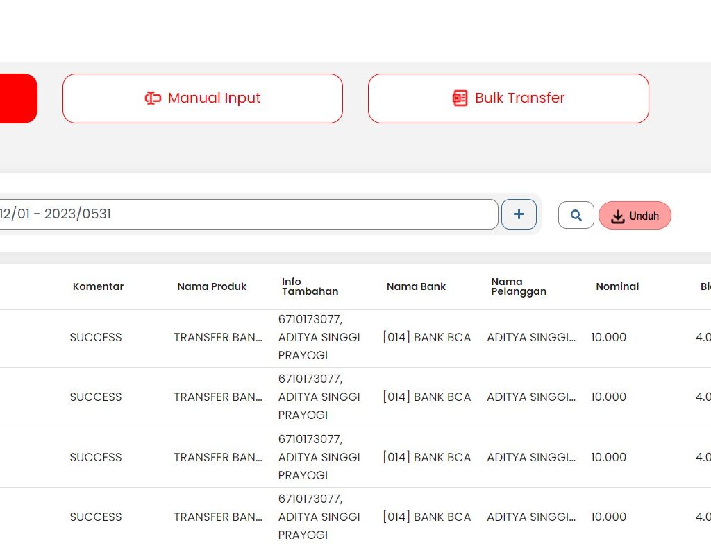Sort by the Komentar column header
Viewport: 711px width, 550px height.
click(98, 286)
